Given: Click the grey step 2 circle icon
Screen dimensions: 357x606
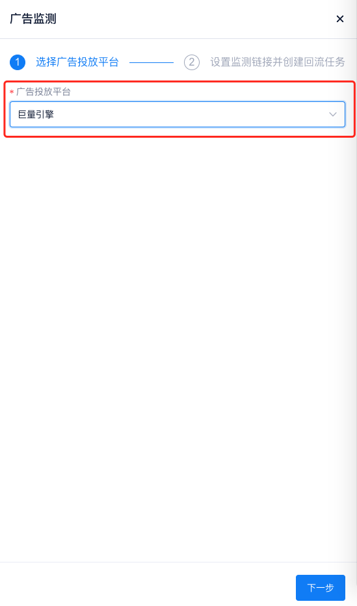Looking at the screenshot, I should (192, 62).
